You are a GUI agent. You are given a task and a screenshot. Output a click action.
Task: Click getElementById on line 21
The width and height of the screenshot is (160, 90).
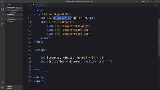[95, 62]
